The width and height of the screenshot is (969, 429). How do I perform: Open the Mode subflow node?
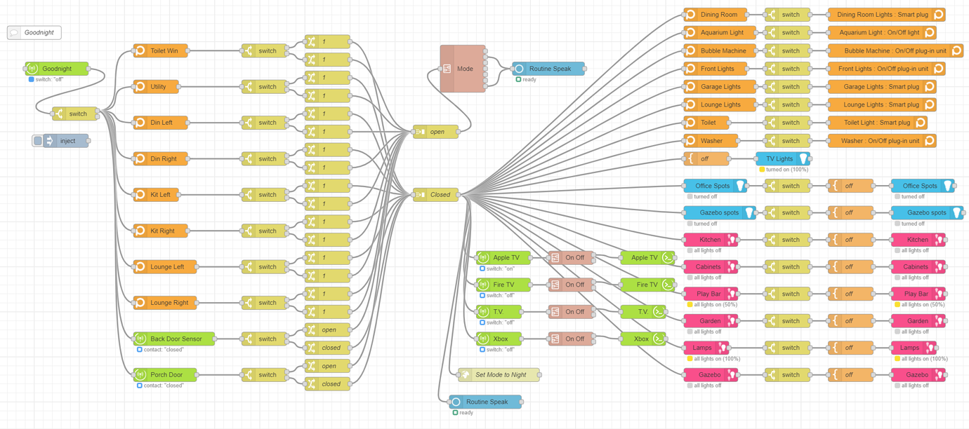tap(463, 69)
